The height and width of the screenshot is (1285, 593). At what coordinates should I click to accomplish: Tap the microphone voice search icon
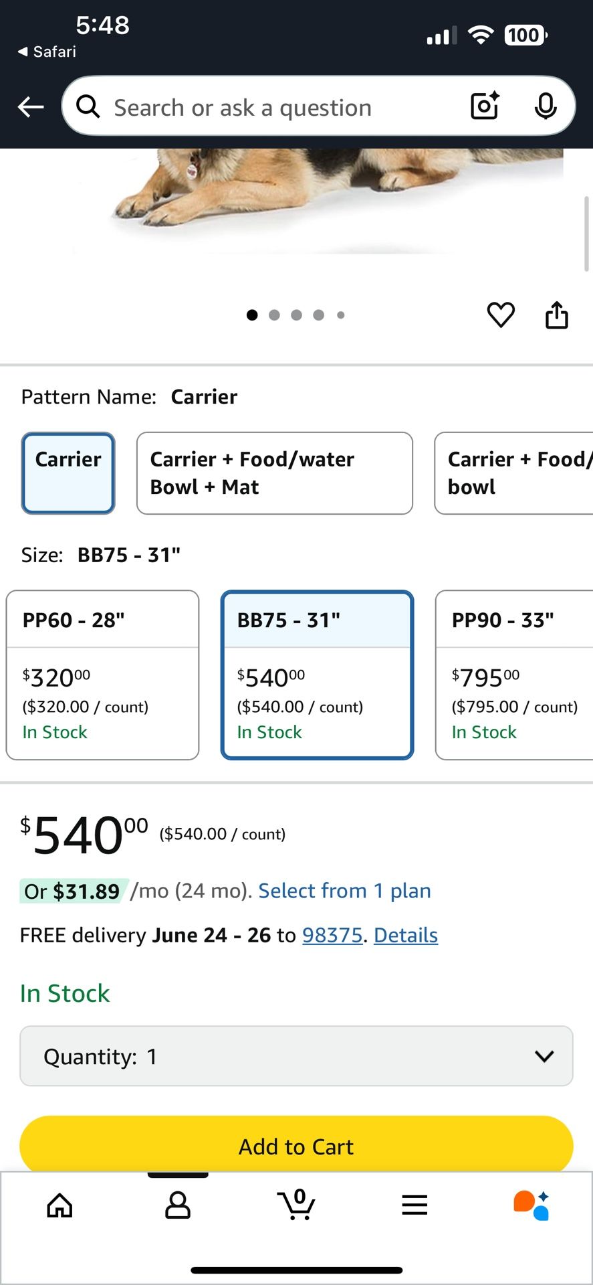(x=546, y=106)
